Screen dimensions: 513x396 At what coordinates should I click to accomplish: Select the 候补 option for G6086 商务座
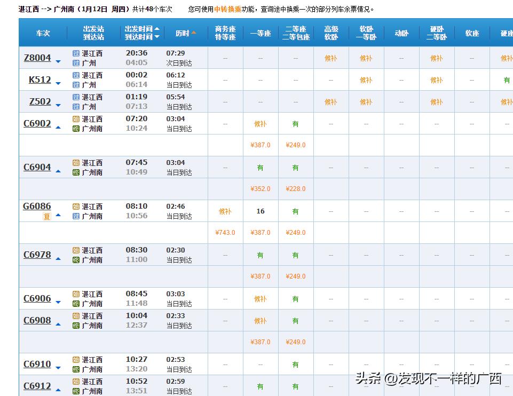(225, 211)
